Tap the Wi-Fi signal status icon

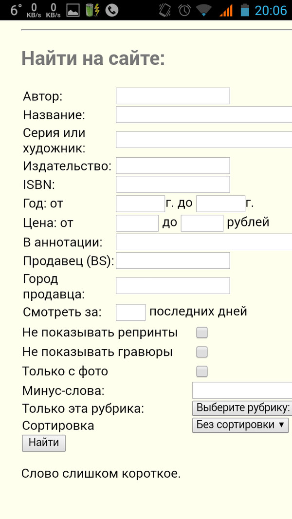[x=204, y=10]
